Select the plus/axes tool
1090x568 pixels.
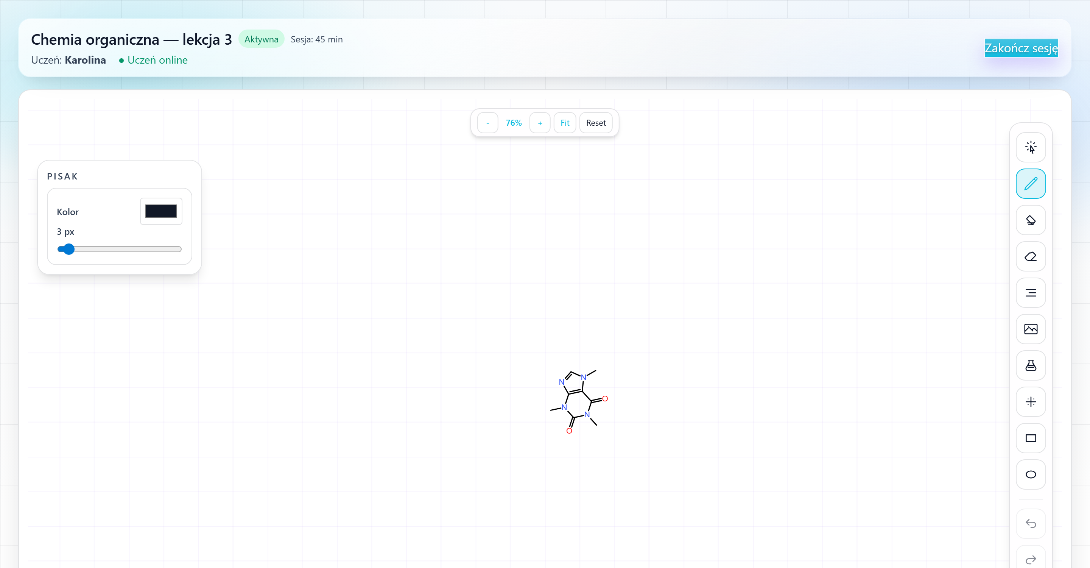pos(1030,402)
